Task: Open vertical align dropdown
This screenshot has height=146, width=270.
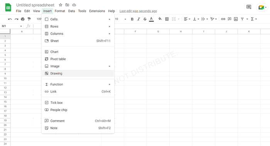Action: click(196, 19)
